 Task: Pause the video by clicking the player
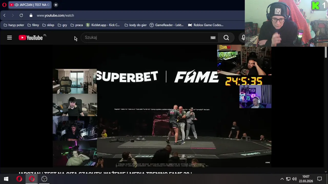pyautogui.click(x=162, y=106)
